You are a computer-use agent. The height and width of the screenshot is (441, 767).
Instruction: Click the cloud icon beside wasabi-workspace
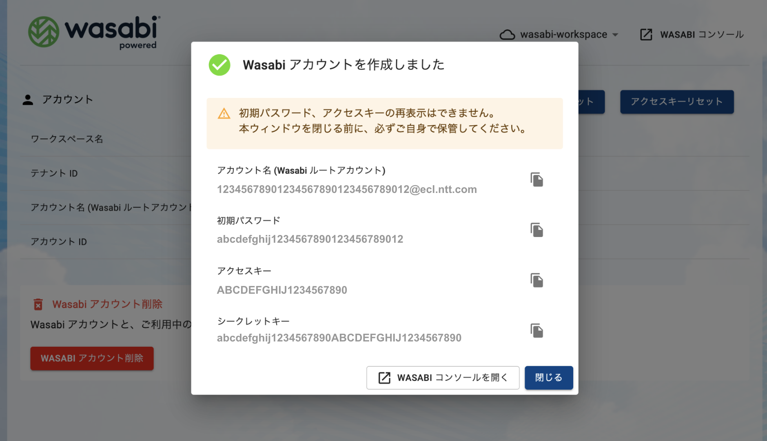[x=507, y=35]
